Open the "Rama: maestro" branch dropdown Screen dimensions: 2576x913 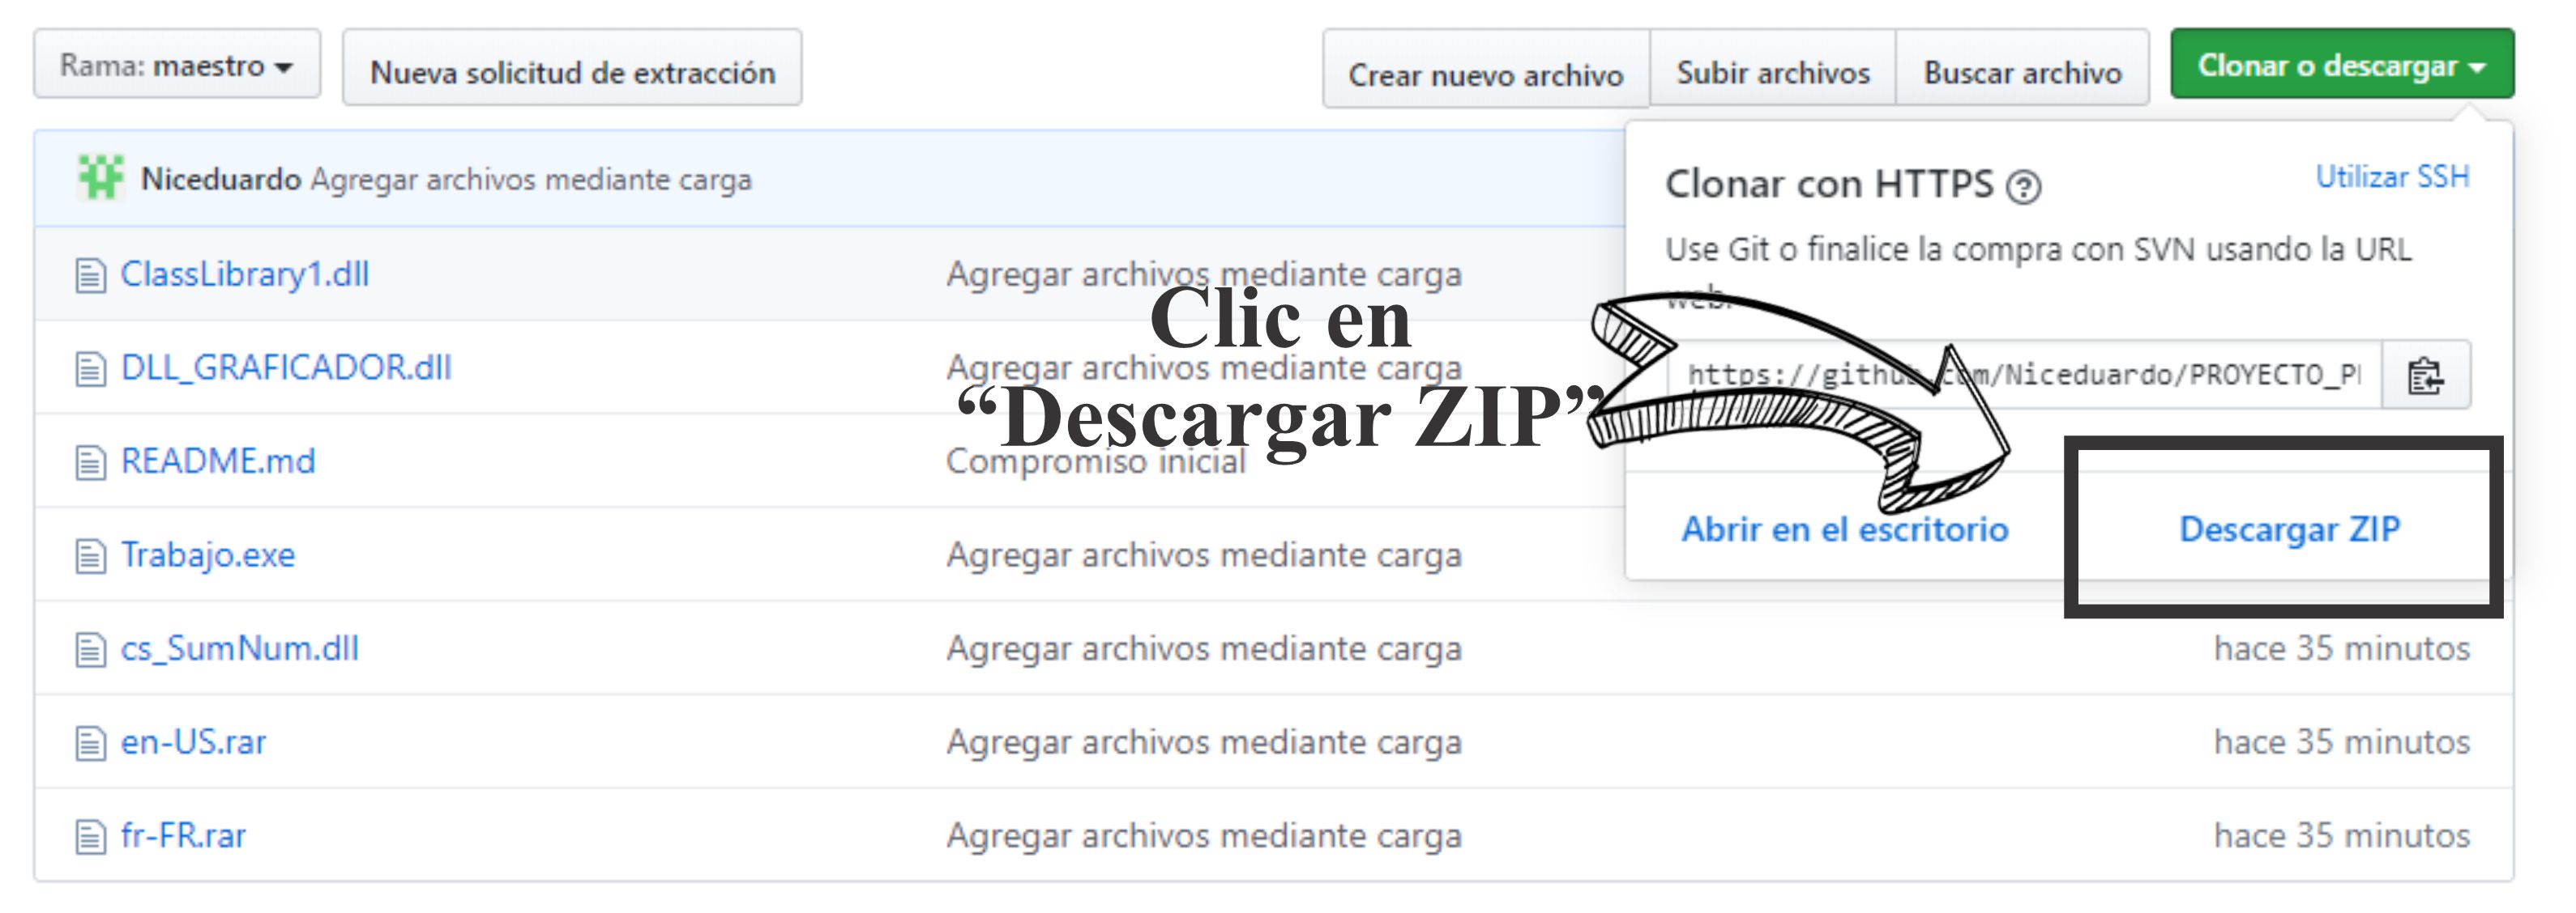tap(175, 64)
